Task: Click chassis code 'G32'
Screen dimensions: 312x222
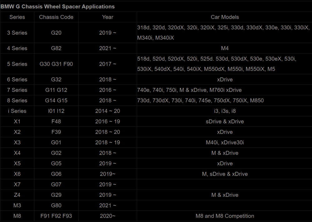Action: 56,80
